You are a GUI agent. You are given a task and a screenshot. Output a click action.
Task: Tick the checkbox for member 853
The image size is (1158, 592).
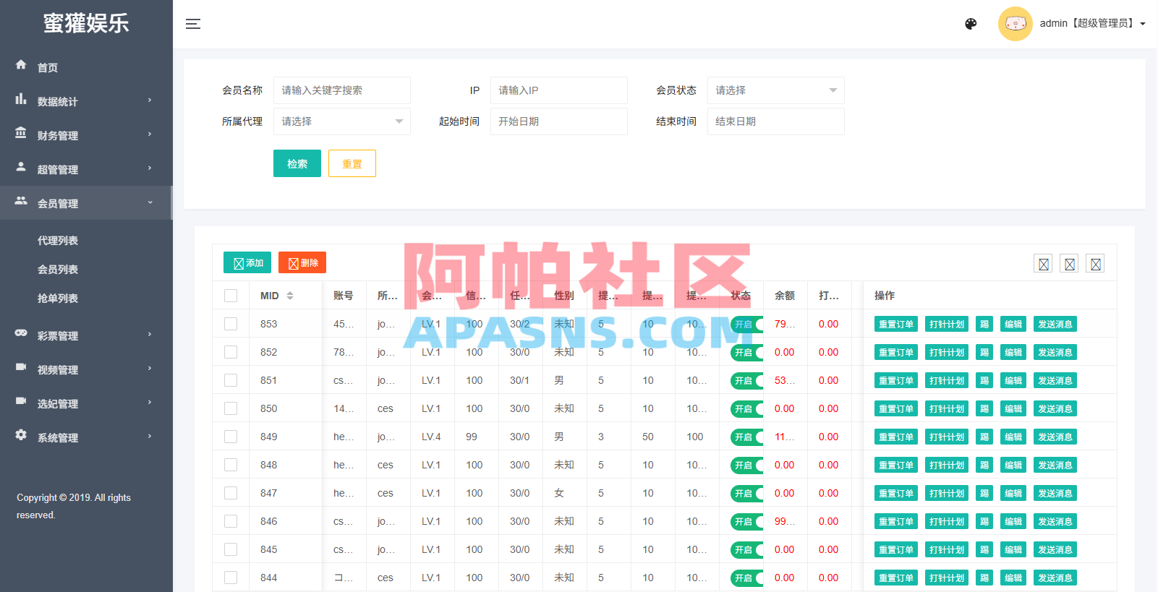coord(231,324)
